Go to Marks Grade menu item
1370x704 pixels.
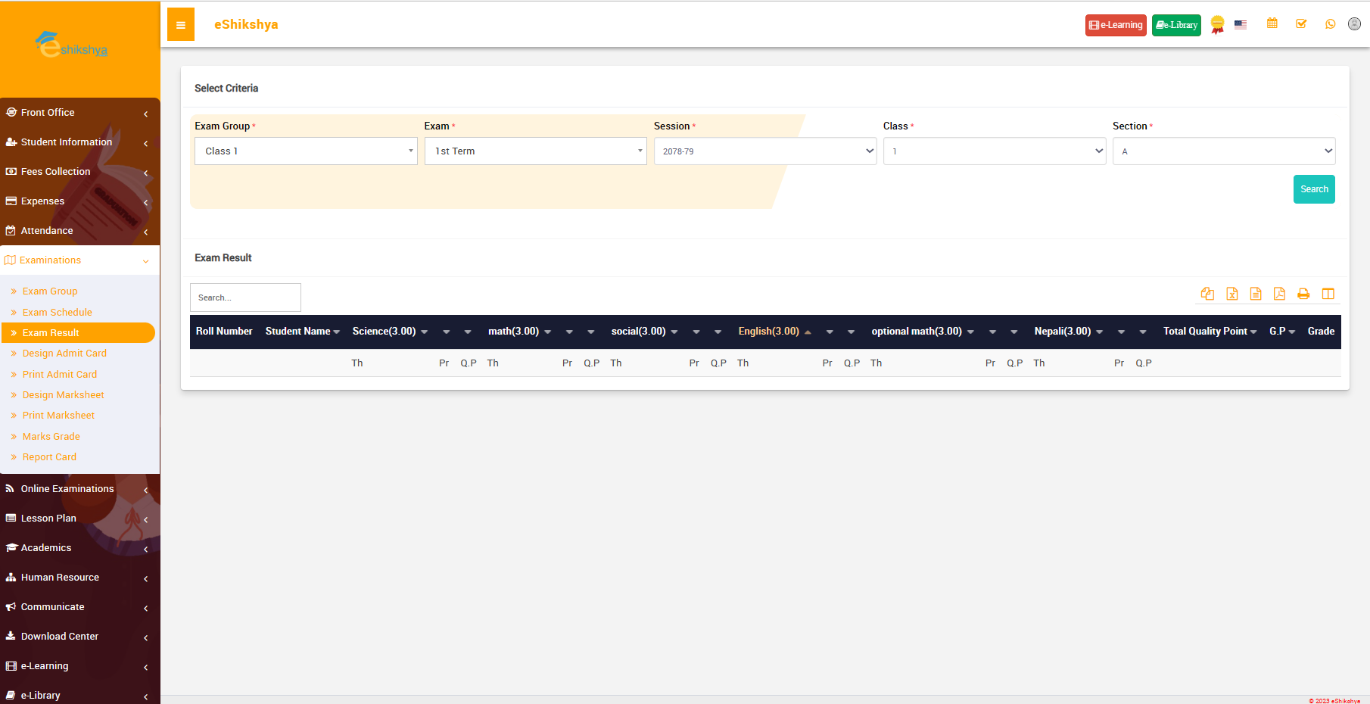click(51, 437)
